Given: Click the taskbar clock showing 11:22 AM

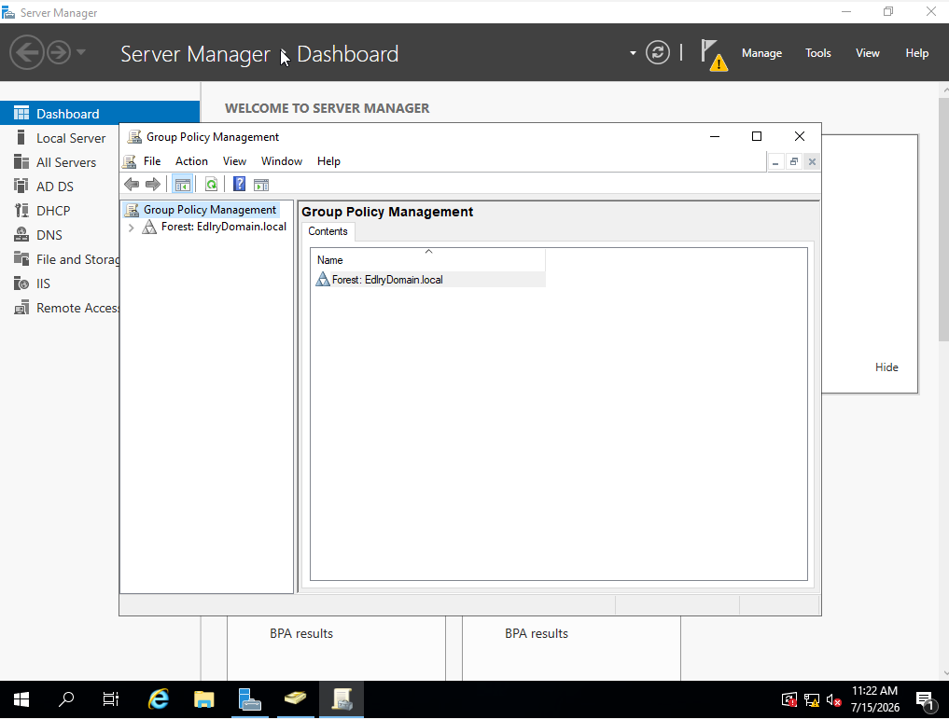Looking at the screenshot, I should point(874,698).
